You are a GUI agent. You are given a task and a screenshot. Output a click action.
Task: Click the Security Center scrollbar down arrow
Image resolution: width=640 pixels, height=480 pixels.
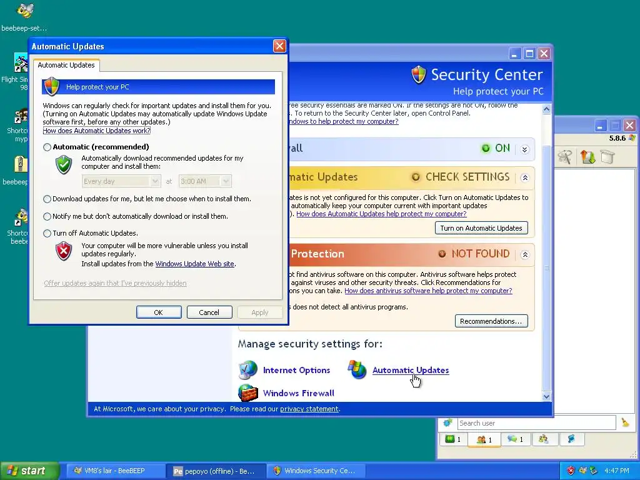(546, 396)
